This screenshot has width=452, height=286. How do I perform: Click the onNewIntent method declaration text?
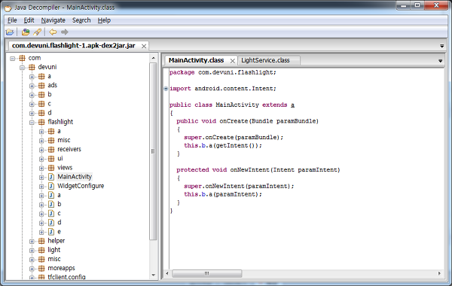click(258, 170)
